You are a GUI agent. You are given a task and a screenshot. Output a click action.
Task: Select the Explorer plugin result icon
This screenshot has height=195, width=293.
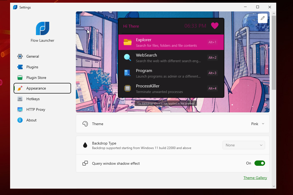click(127, 42)
